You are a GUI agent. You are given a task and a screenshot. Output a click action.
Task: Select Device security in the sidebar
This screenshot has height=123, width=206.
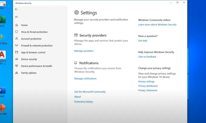coord(29,59)
